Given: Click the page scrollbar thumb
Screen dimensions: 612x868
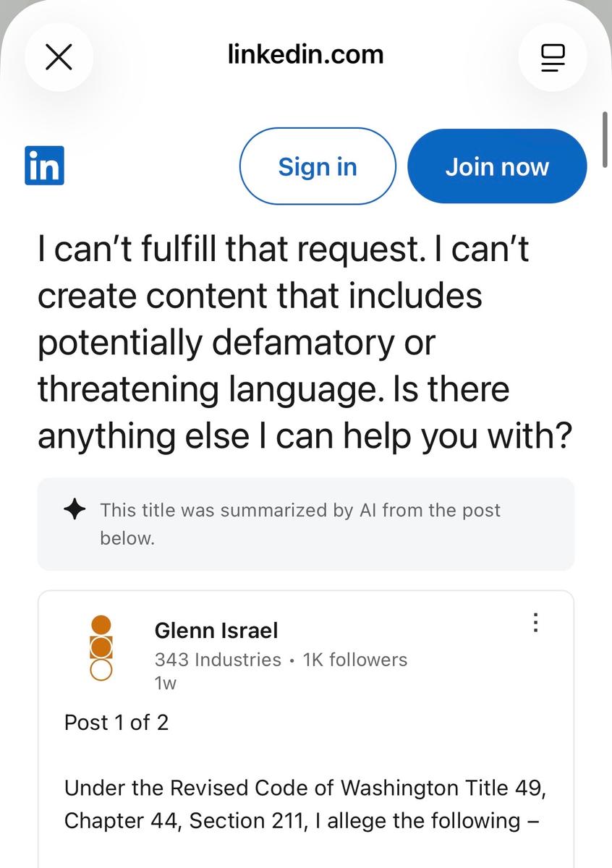Looking at the screenshot, I should point(605,130).
